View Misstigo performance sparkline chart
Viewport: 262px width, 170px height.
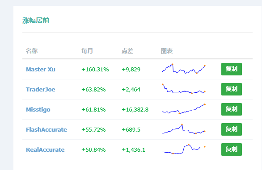tap(183, 109)
